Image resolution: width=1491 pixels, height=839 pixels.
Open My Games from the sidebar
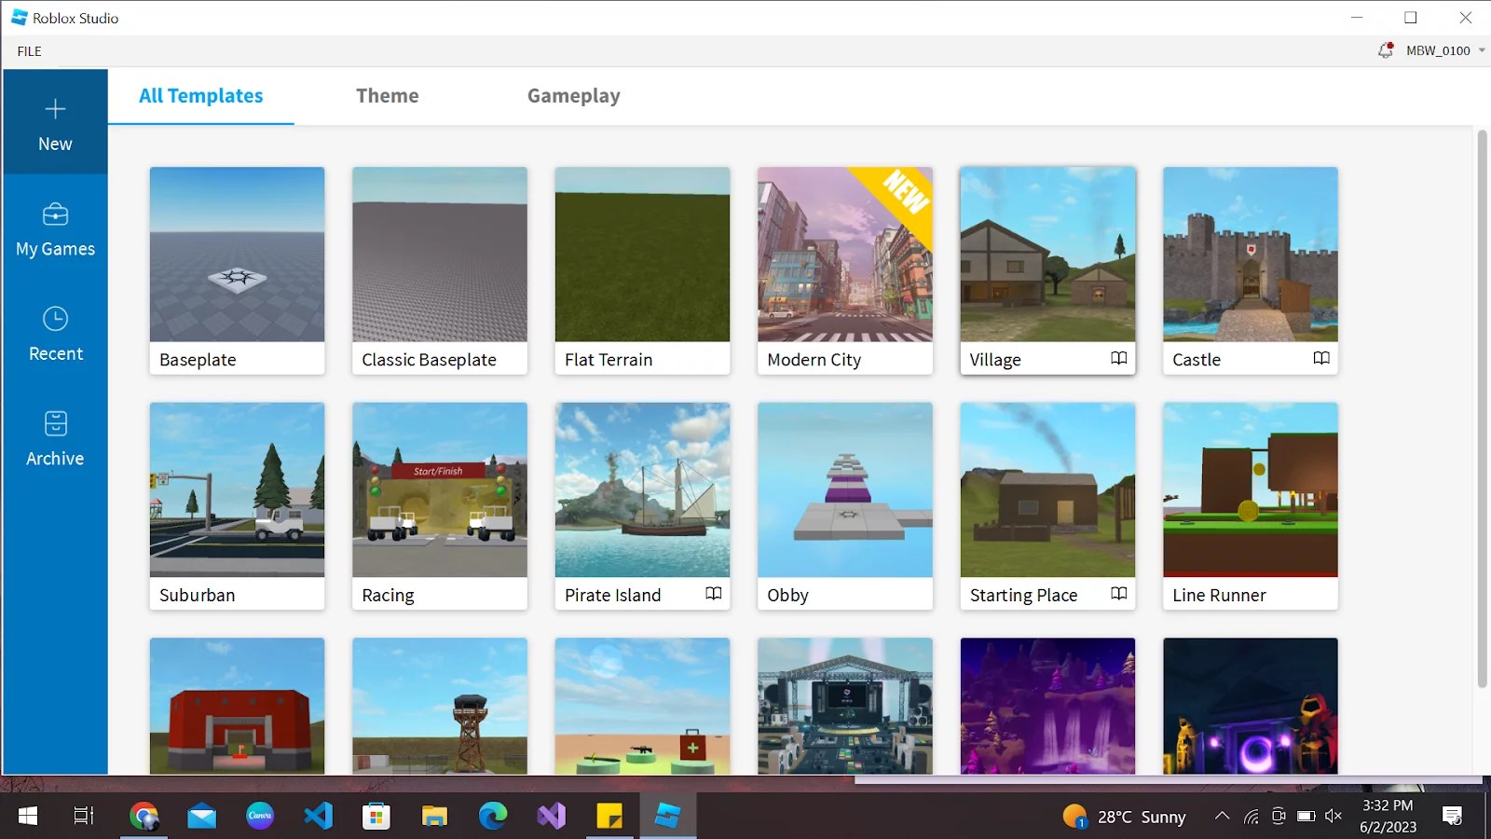pyautogui.click(x=55, y=228)
